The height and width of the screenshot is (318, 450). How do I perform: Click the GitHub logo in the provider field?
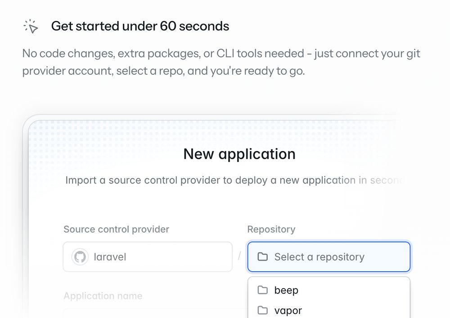(x=80, y=257)
